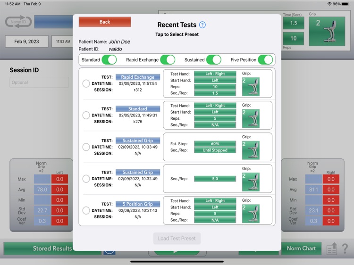Tap the 11:52 AM time field
Image resolution: width=354 pixels, height=265 pixels.
click(x=63, y=41)
